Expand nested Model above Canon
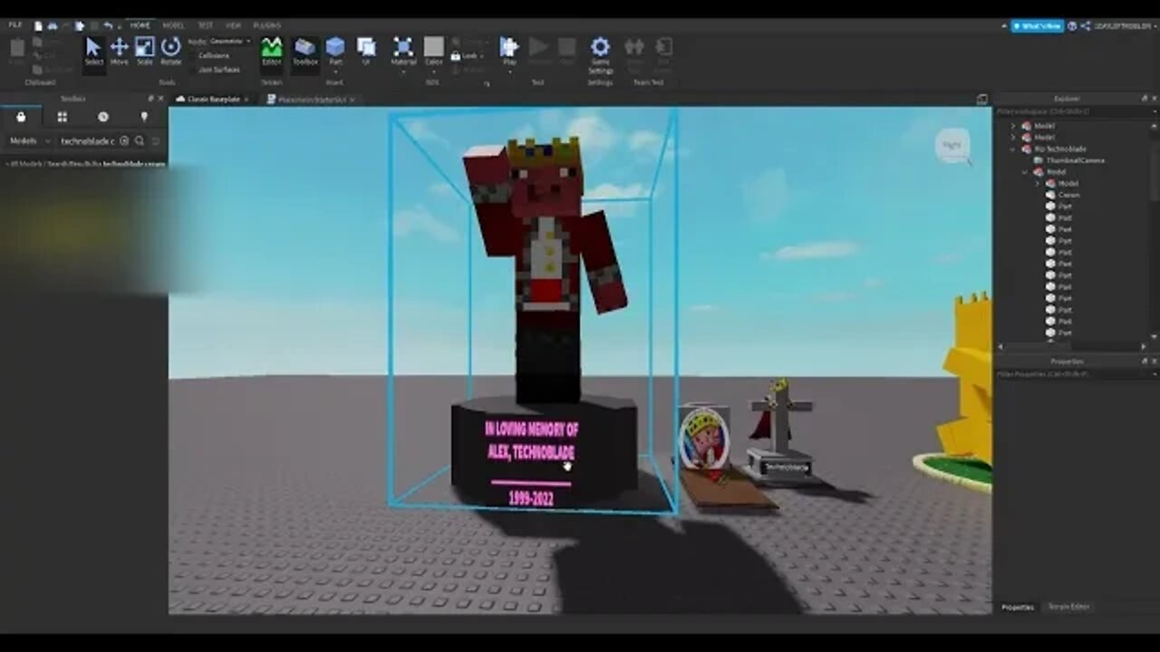Viewport: 1160px width, 652px height. 1038,183
